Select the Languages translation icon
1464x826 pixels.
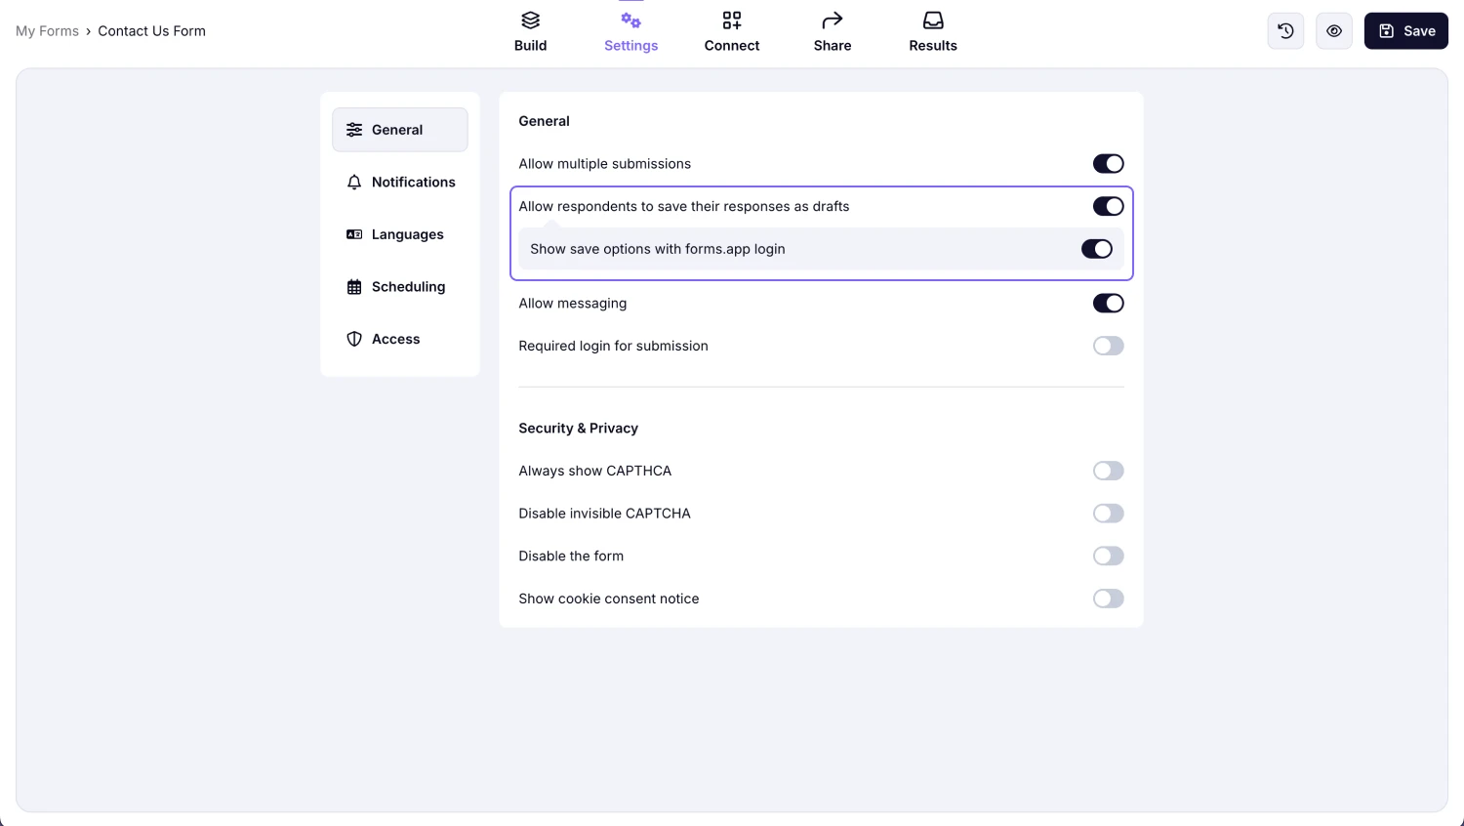(353, 234)
